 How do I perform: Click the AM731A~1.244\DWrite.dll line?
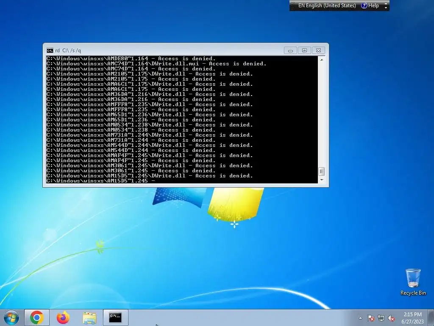(x=150, y=135)
